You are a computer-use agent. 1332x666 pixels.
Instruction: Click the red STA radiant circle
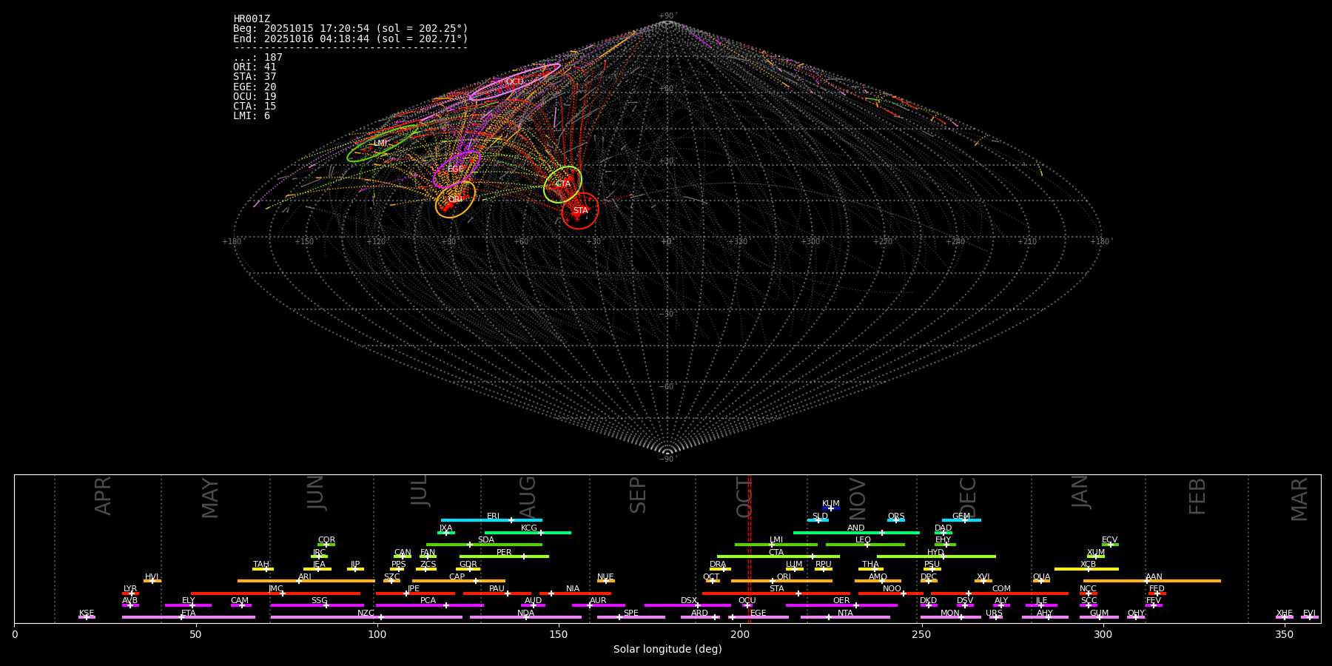click(x=580, y=211)
